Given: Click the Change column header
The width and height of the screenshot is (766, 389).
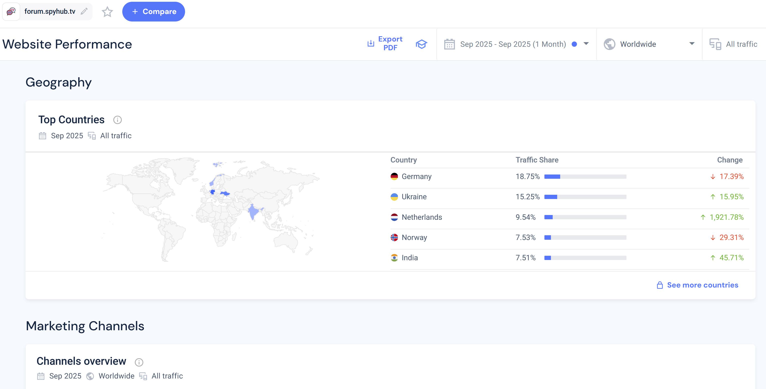Looking at the screenshot, I should 729,160.
